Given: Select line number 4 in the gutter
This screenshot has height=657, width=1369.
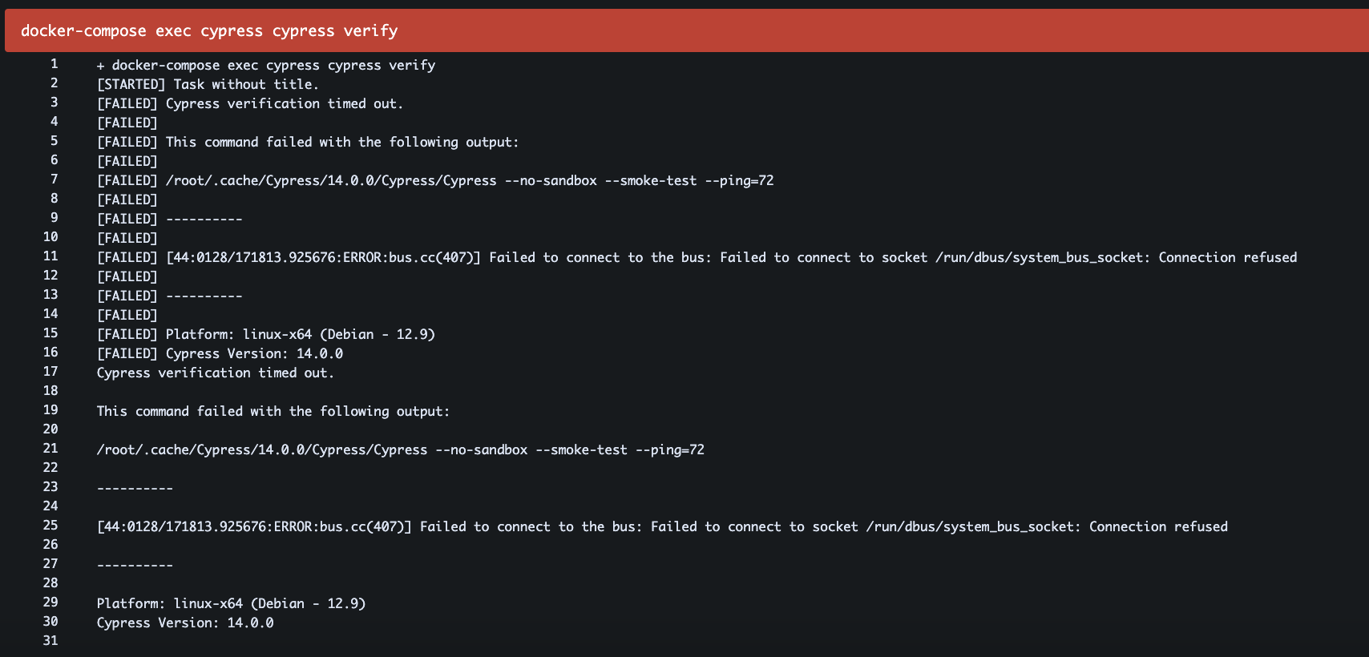Looking at the screenshot, I should click(54, 122).
